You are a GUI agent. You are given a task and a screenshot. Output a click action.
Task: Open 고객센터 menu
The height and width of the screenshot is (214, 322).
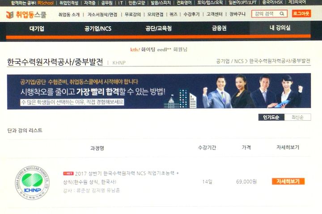[214, 14]
